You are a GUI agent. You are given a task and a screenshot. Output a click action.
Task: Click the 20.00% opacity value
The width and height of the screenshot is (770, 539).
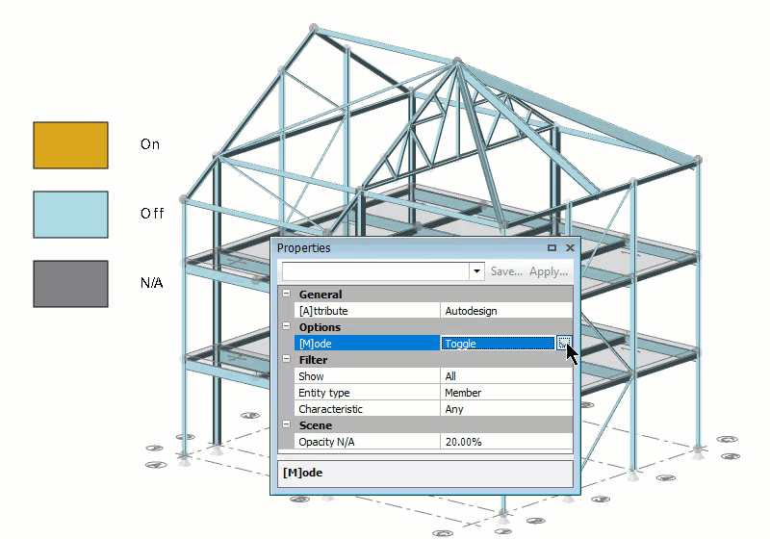[506, 442]
